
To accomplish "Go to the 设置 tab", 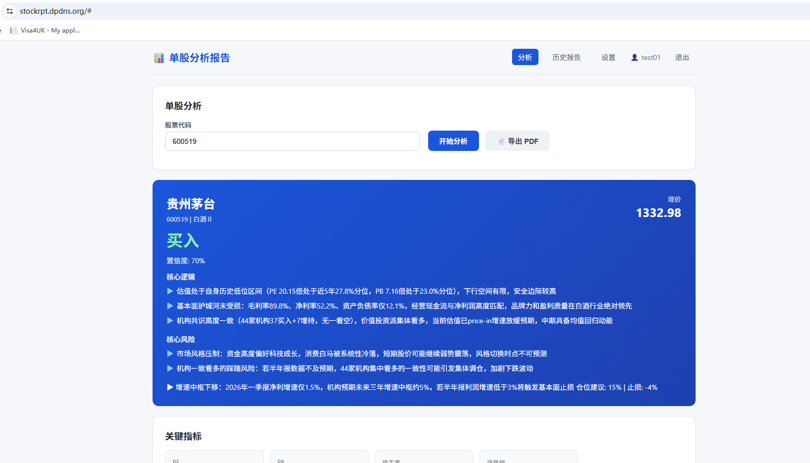I will coord(608,57).
